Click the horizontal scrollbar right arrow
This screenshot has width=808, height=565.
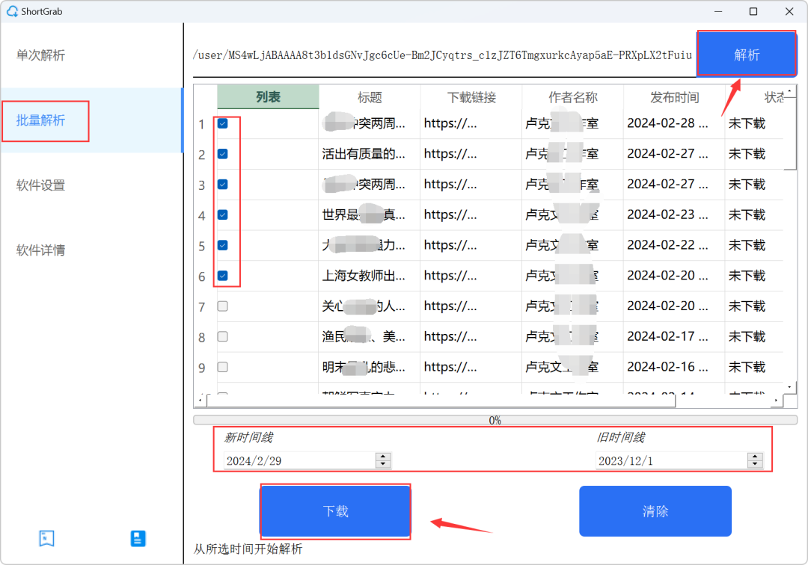777,401
